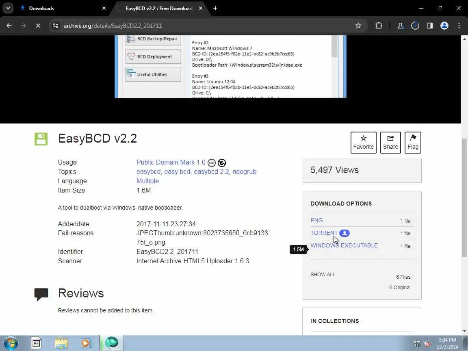This screenshot has width=468, height=351.
Task: Open the Windows Start button
Action: (11, 343)
